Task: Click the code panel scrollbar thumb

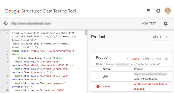Action: point(86,32)
